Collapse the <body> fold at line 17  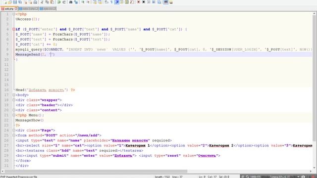click(x=14, y=95)
